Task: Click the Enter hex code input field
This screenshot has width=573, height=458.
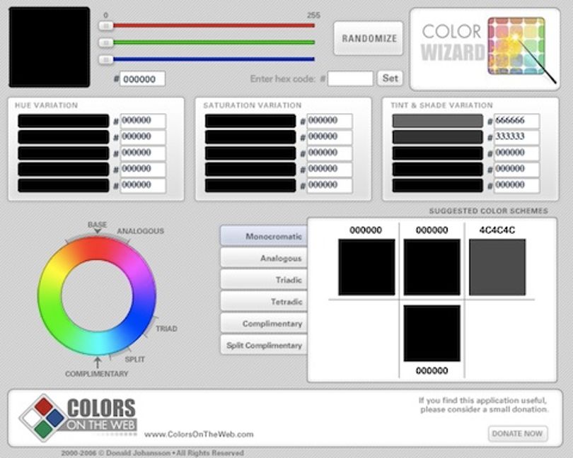Action: (x=350, y=78)
